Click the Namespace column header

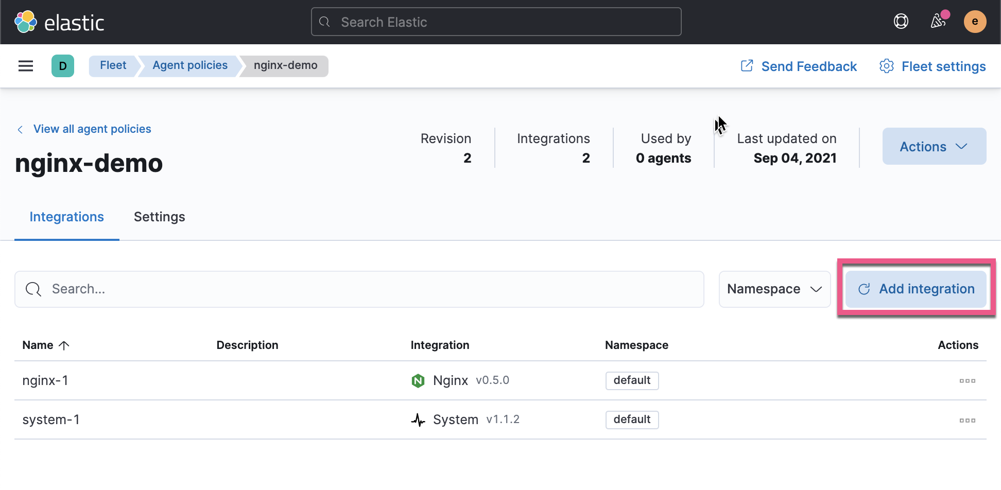pos(636,345)
